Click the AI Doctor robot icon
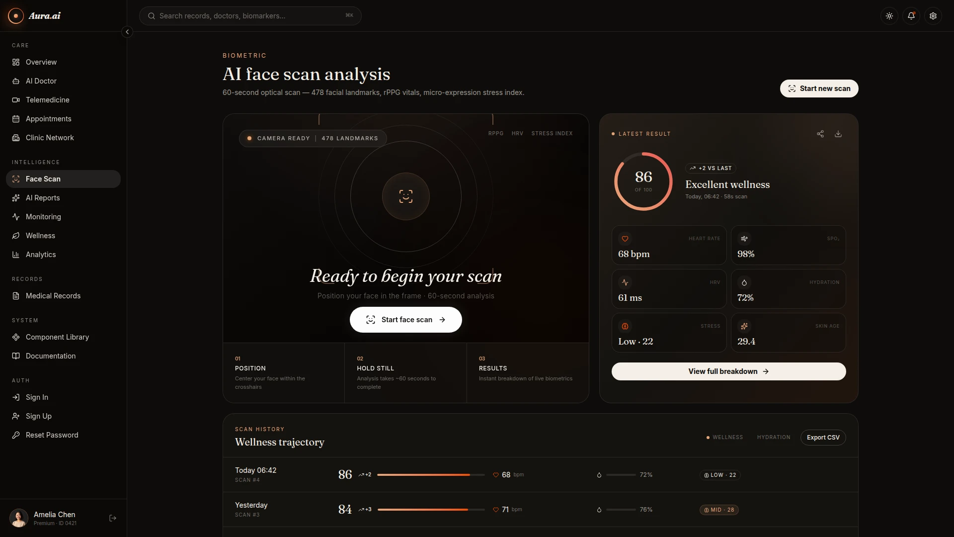954x537 pixels. (x=16, y=81)
